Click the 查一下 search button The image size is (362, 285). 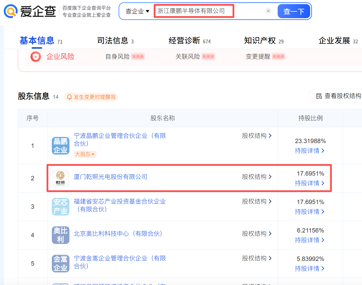pyautogui.click(x=294, y=11)
